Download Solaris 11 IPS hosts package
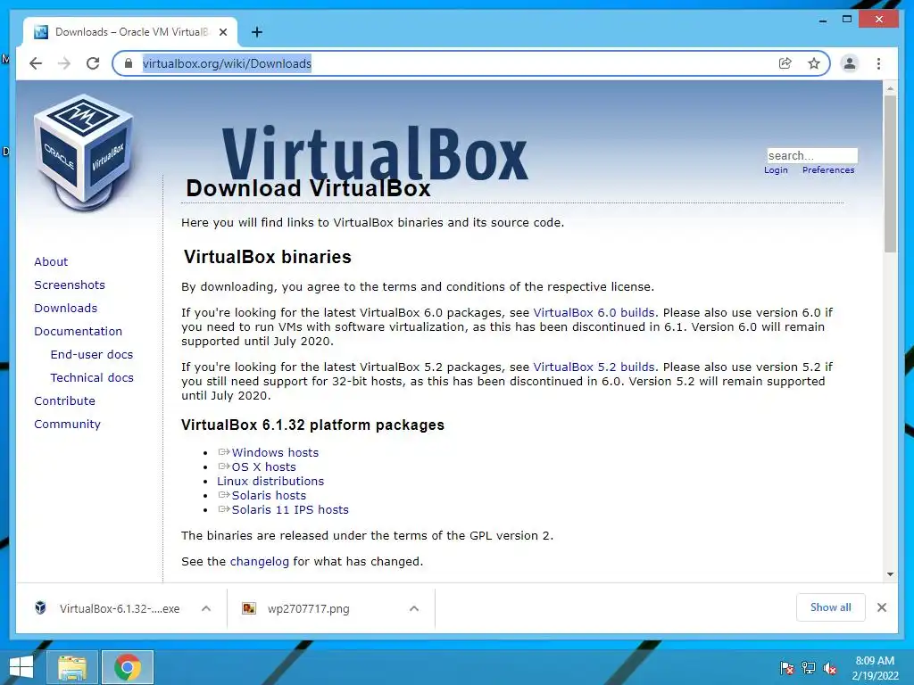The width and height of the screenshot is (914, 685). (290, 509)
